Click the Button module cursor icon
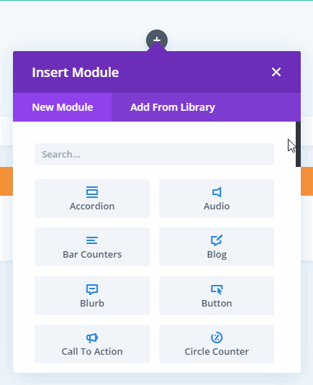The height and width of the screenshot is (385, 313). point(217,289)
